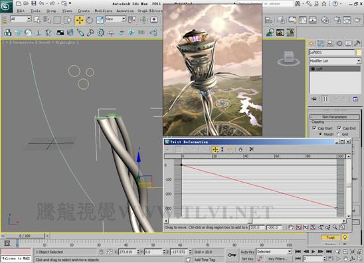Viewport: 364px width, 263px height.
Task: Open the Hierarchy command panel tab
Action: 329,43
